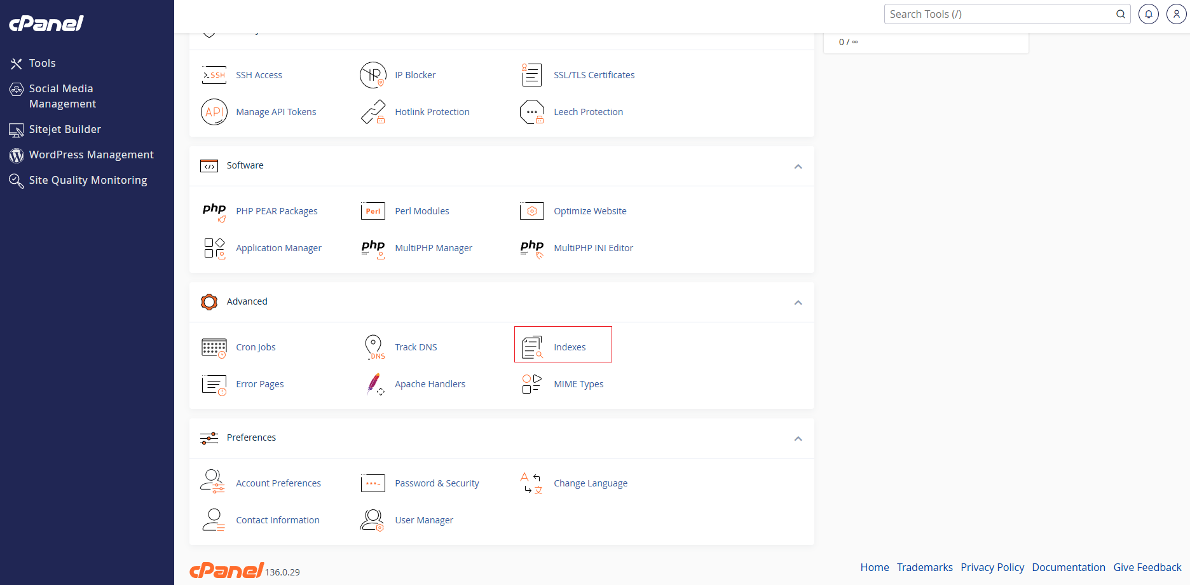Click the Advanced section gear icon
This screenshot has width=1190, height=585.
click(x=209, y=302)
